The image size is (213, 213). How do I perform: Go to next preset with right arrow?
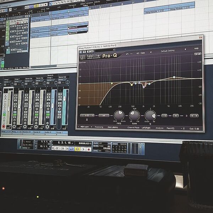click(185, 49)
